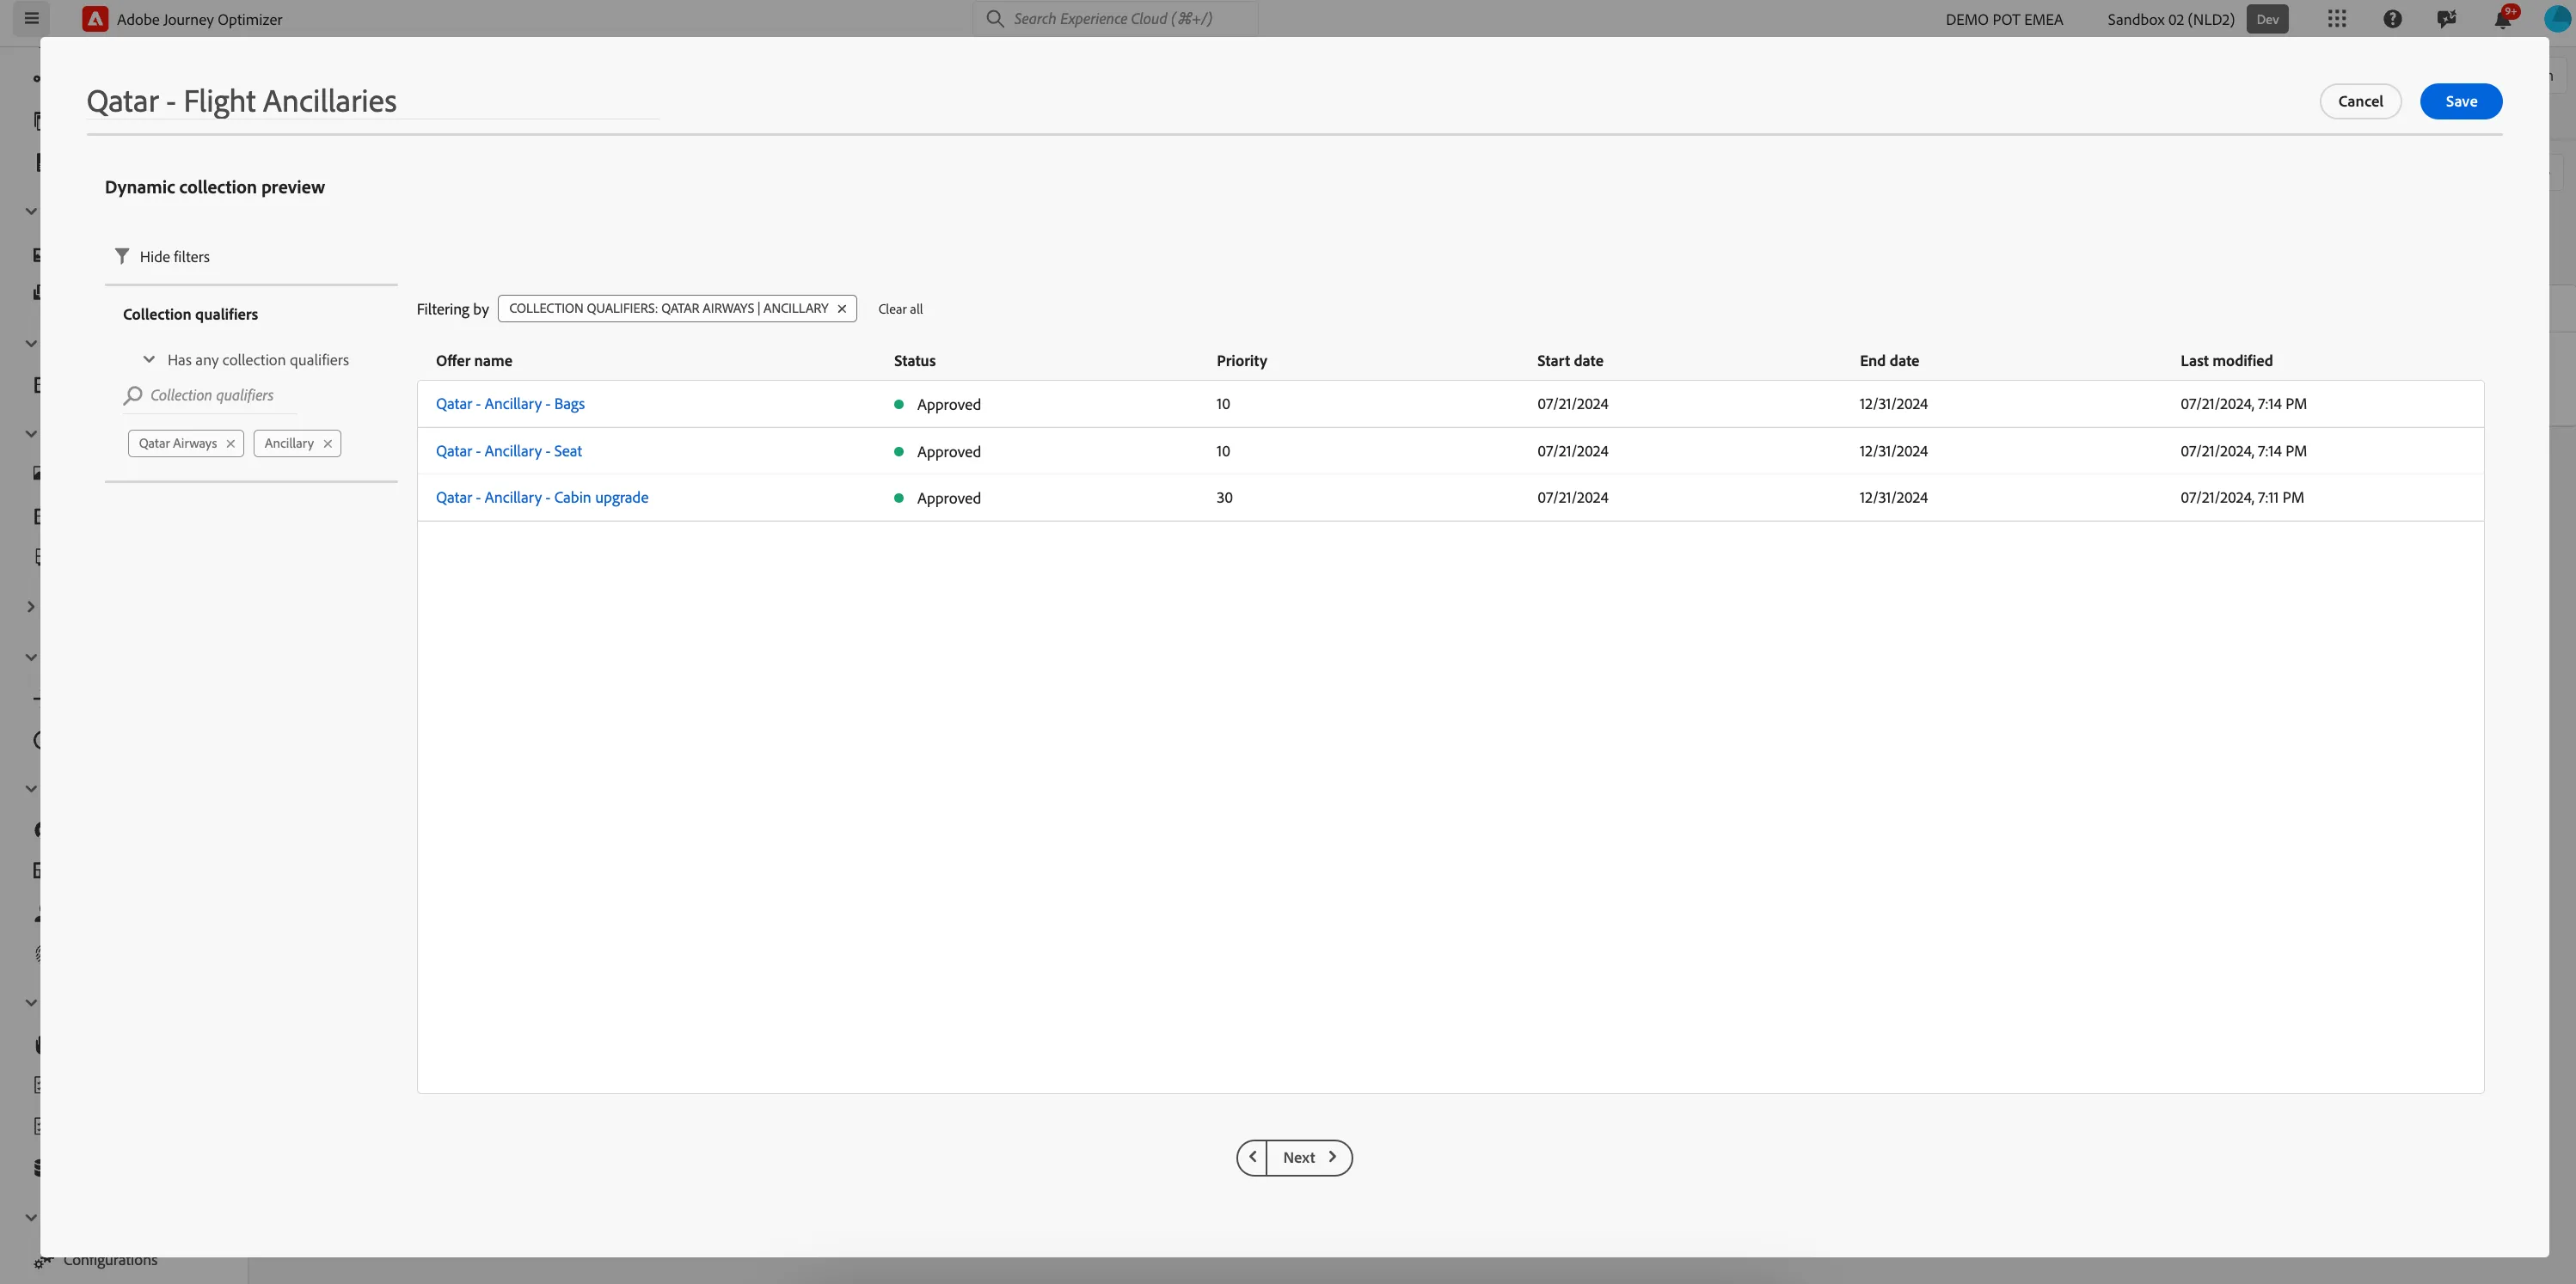Hide the filters panel

point(163,257)
